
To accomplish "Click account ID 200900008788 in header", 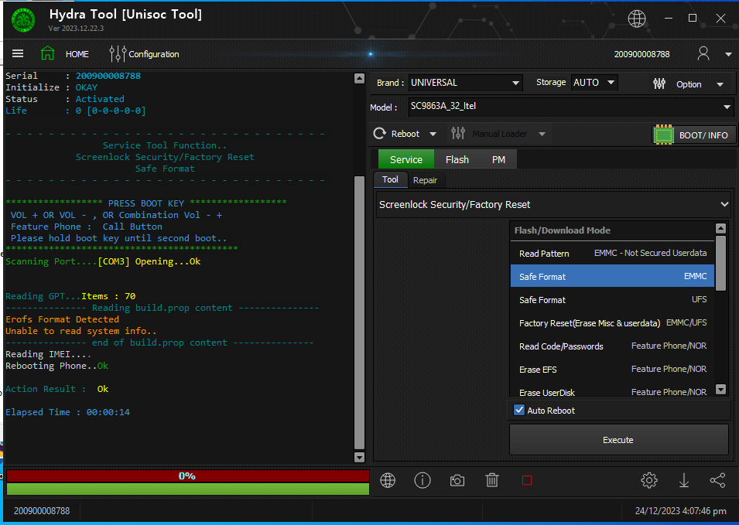I will click(641, 54).
